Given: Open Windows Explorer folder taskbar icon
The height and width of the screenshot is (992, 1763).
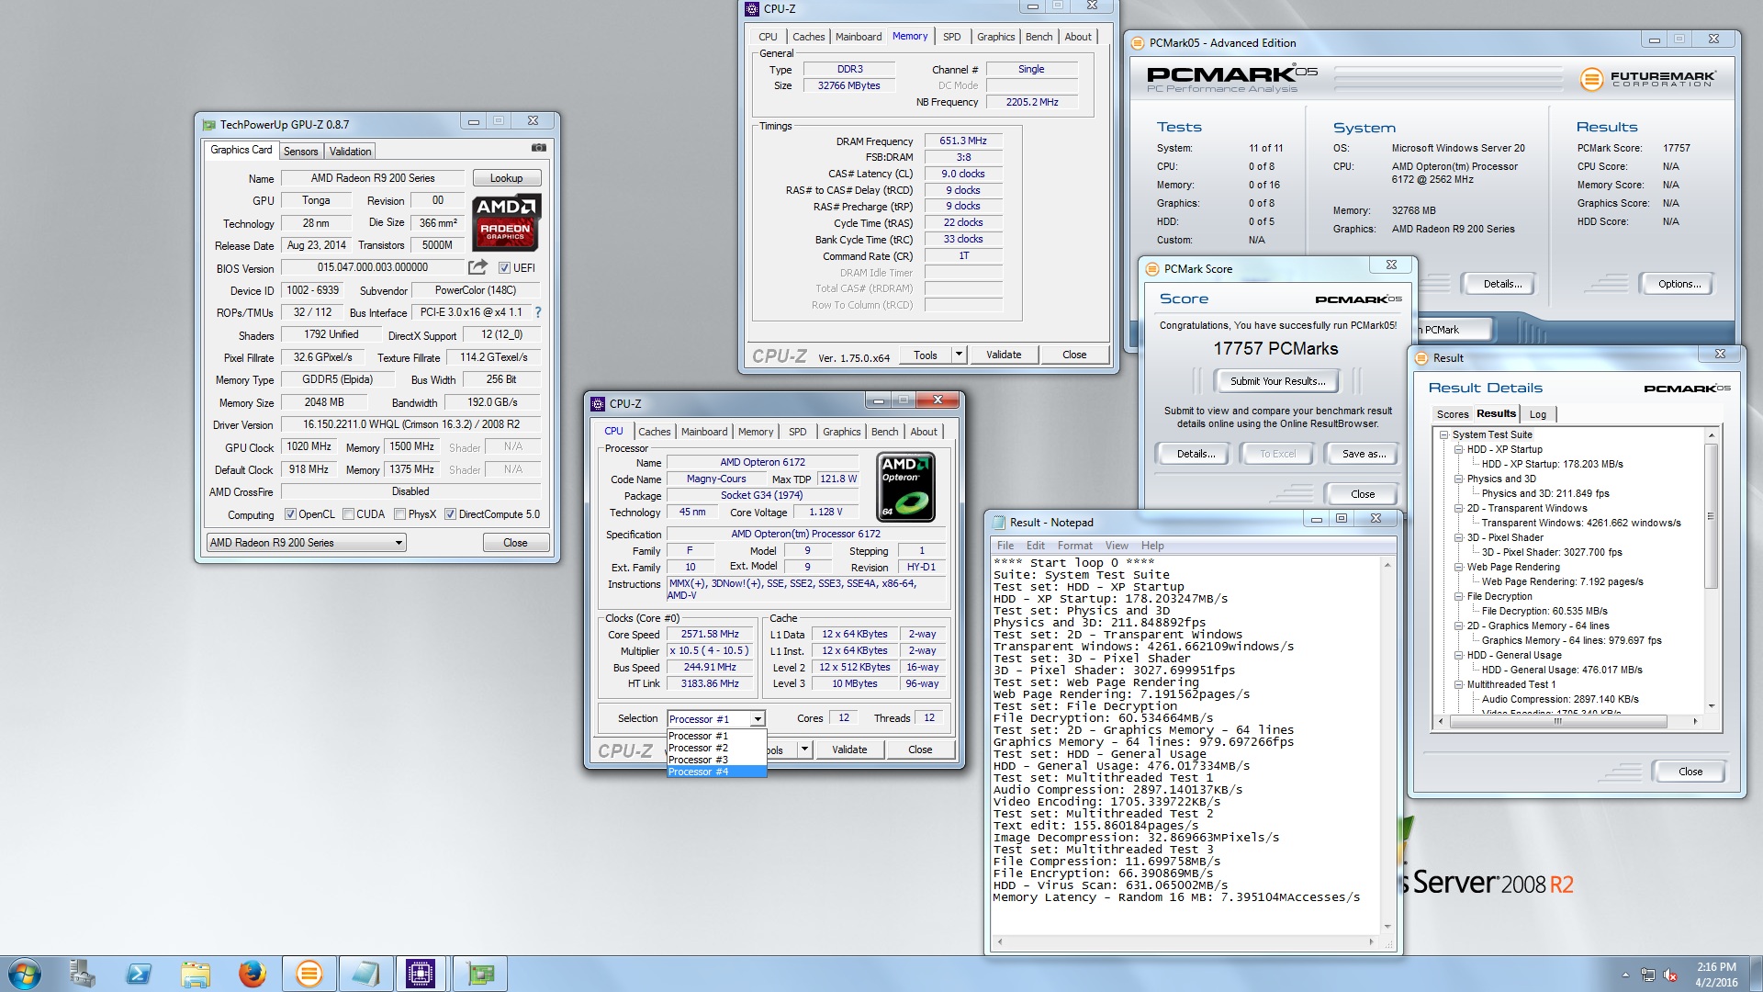Looking at the screenshot, I should click(196, 974).
